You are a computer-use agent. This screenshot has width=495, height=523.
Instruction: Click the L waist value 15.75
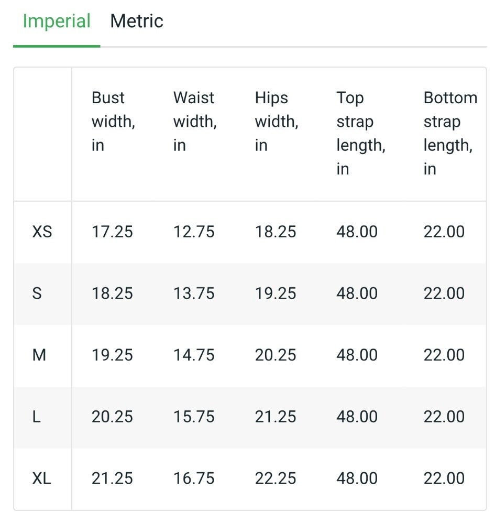tap(194, 417)
